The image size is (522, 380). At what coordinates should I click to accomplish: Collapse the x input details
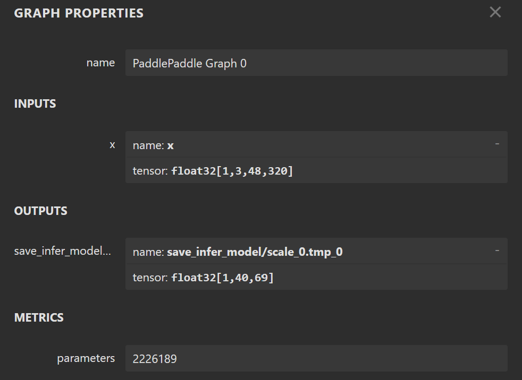(x=497, y=144)
